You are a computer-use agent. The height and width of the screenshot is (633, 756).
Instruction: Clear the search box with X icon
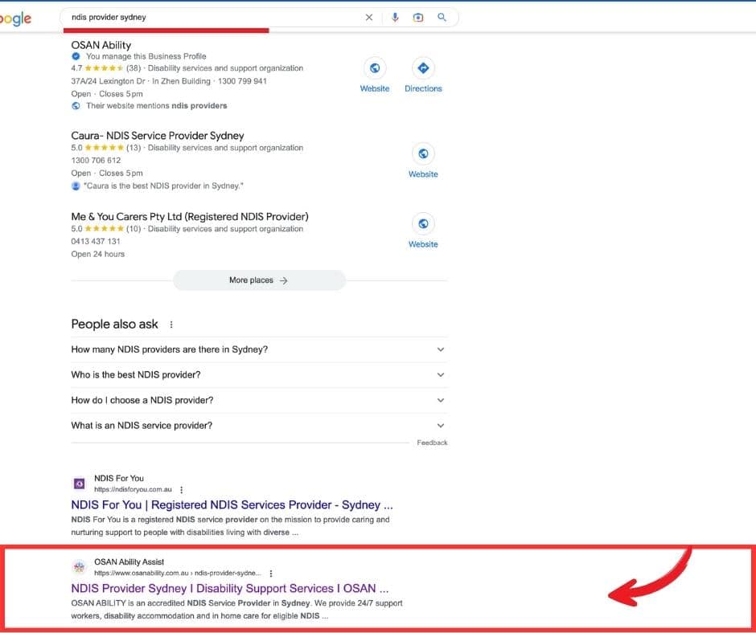pos(369,17)
